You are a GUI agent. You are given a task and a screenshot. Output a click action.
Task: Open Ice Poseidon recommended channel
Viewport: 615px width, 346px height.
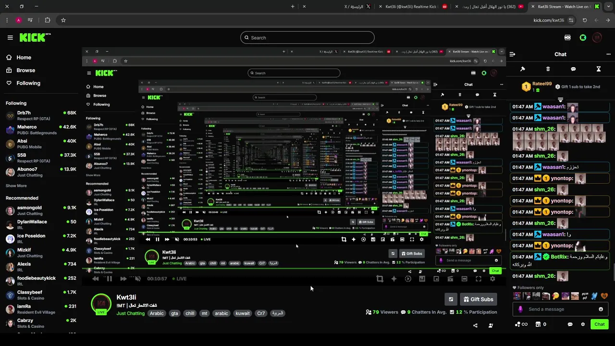point(41,238)
